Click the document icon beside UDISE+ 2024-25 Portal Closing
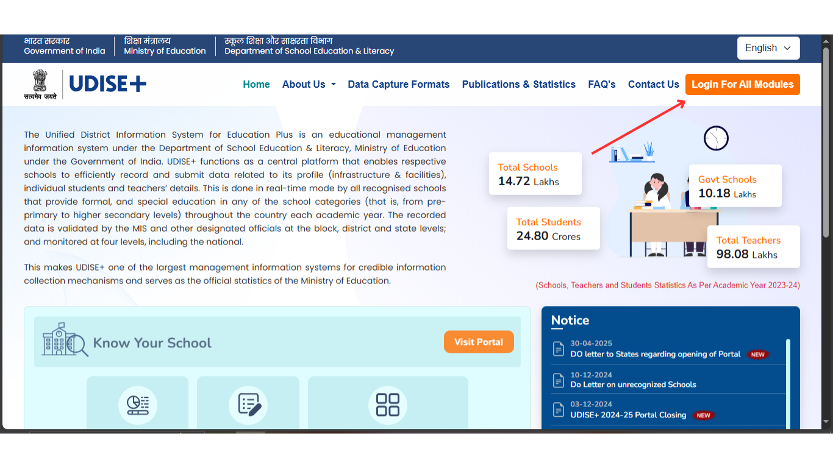Screen dimensions: 833x468 point(559,409)
